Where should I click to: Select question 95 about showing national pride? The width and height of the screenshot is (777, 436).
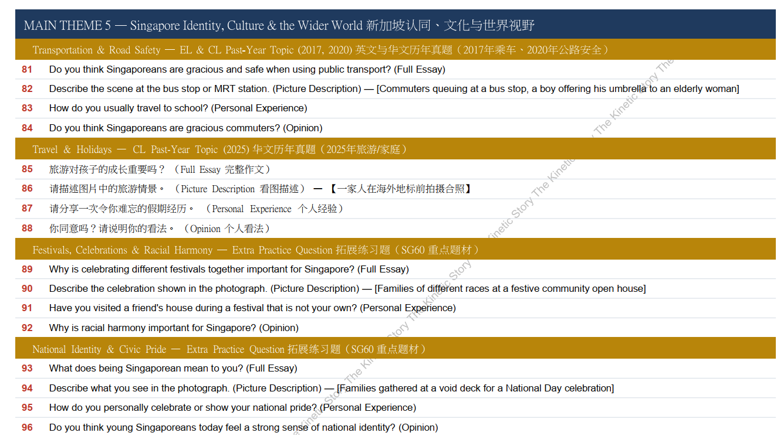(232, 407)
